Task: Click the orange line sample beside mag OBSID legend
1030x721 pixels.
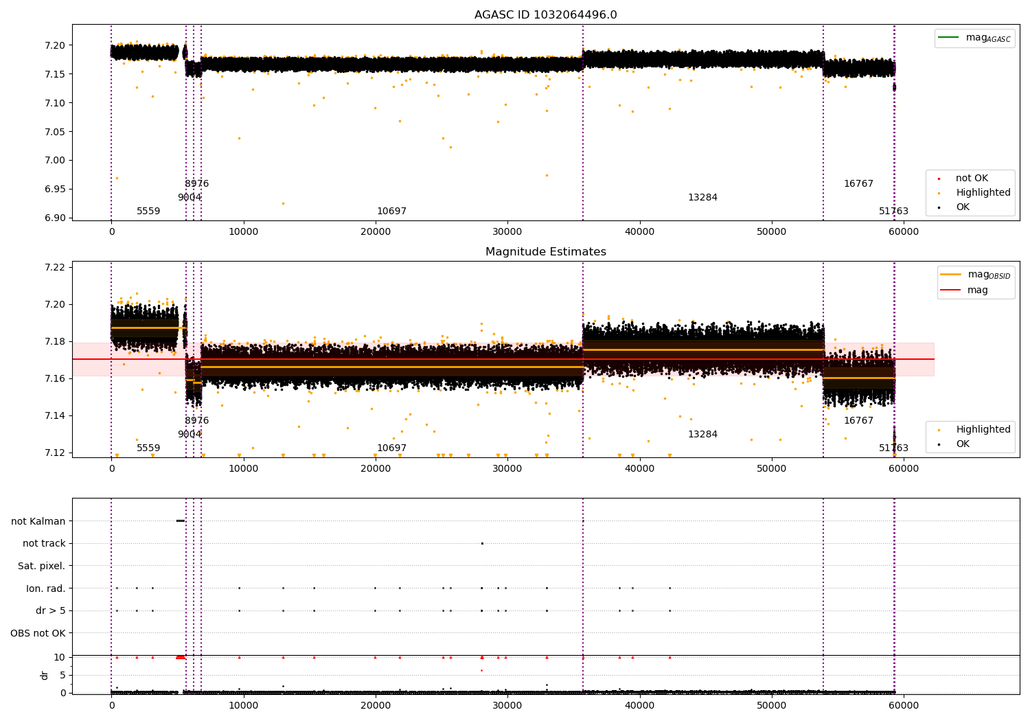Action: point(951,274)
